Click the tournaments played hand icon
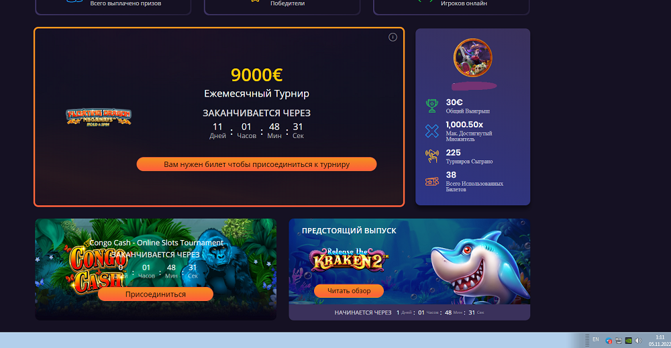This screenshot has height=348, width=671. point(431,156)
